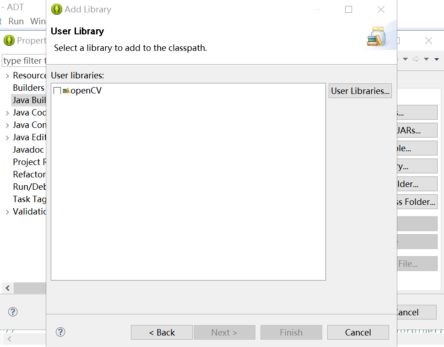Click the help icon in Properties window

13,312
